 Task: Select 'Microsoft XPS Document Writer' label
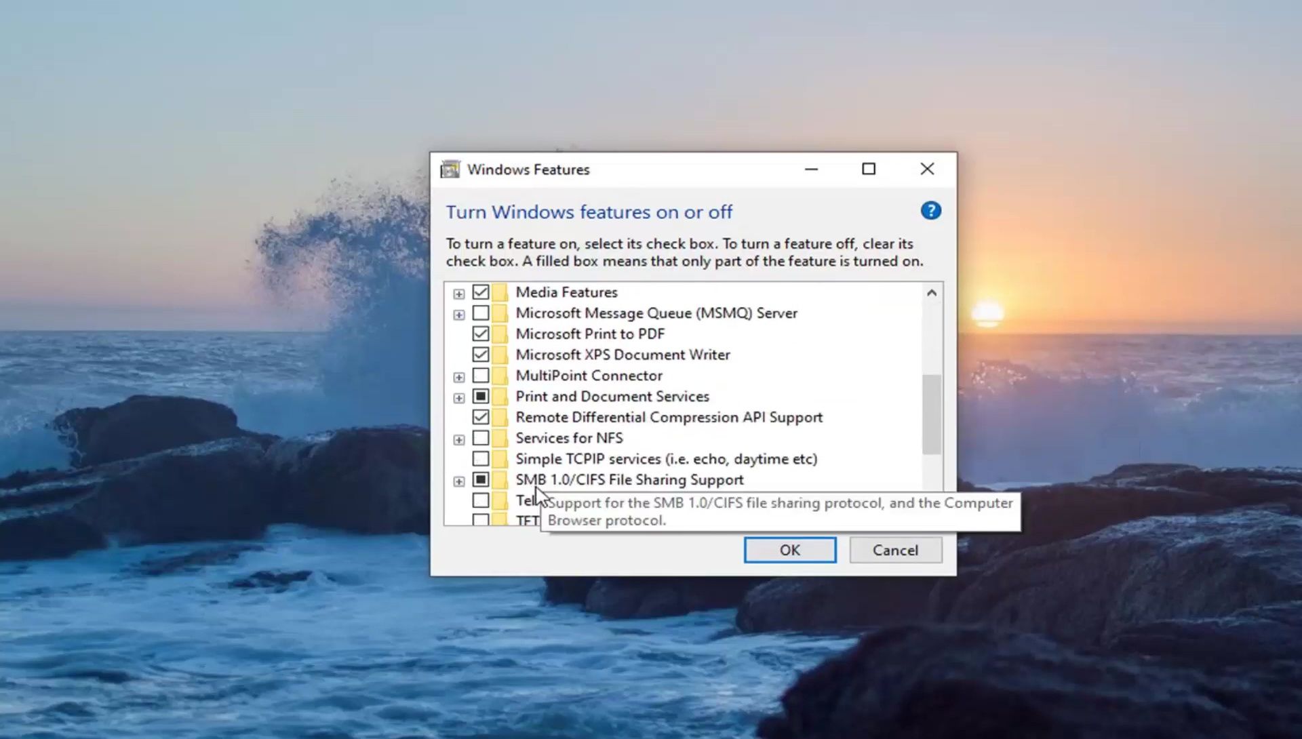point(623,355)
